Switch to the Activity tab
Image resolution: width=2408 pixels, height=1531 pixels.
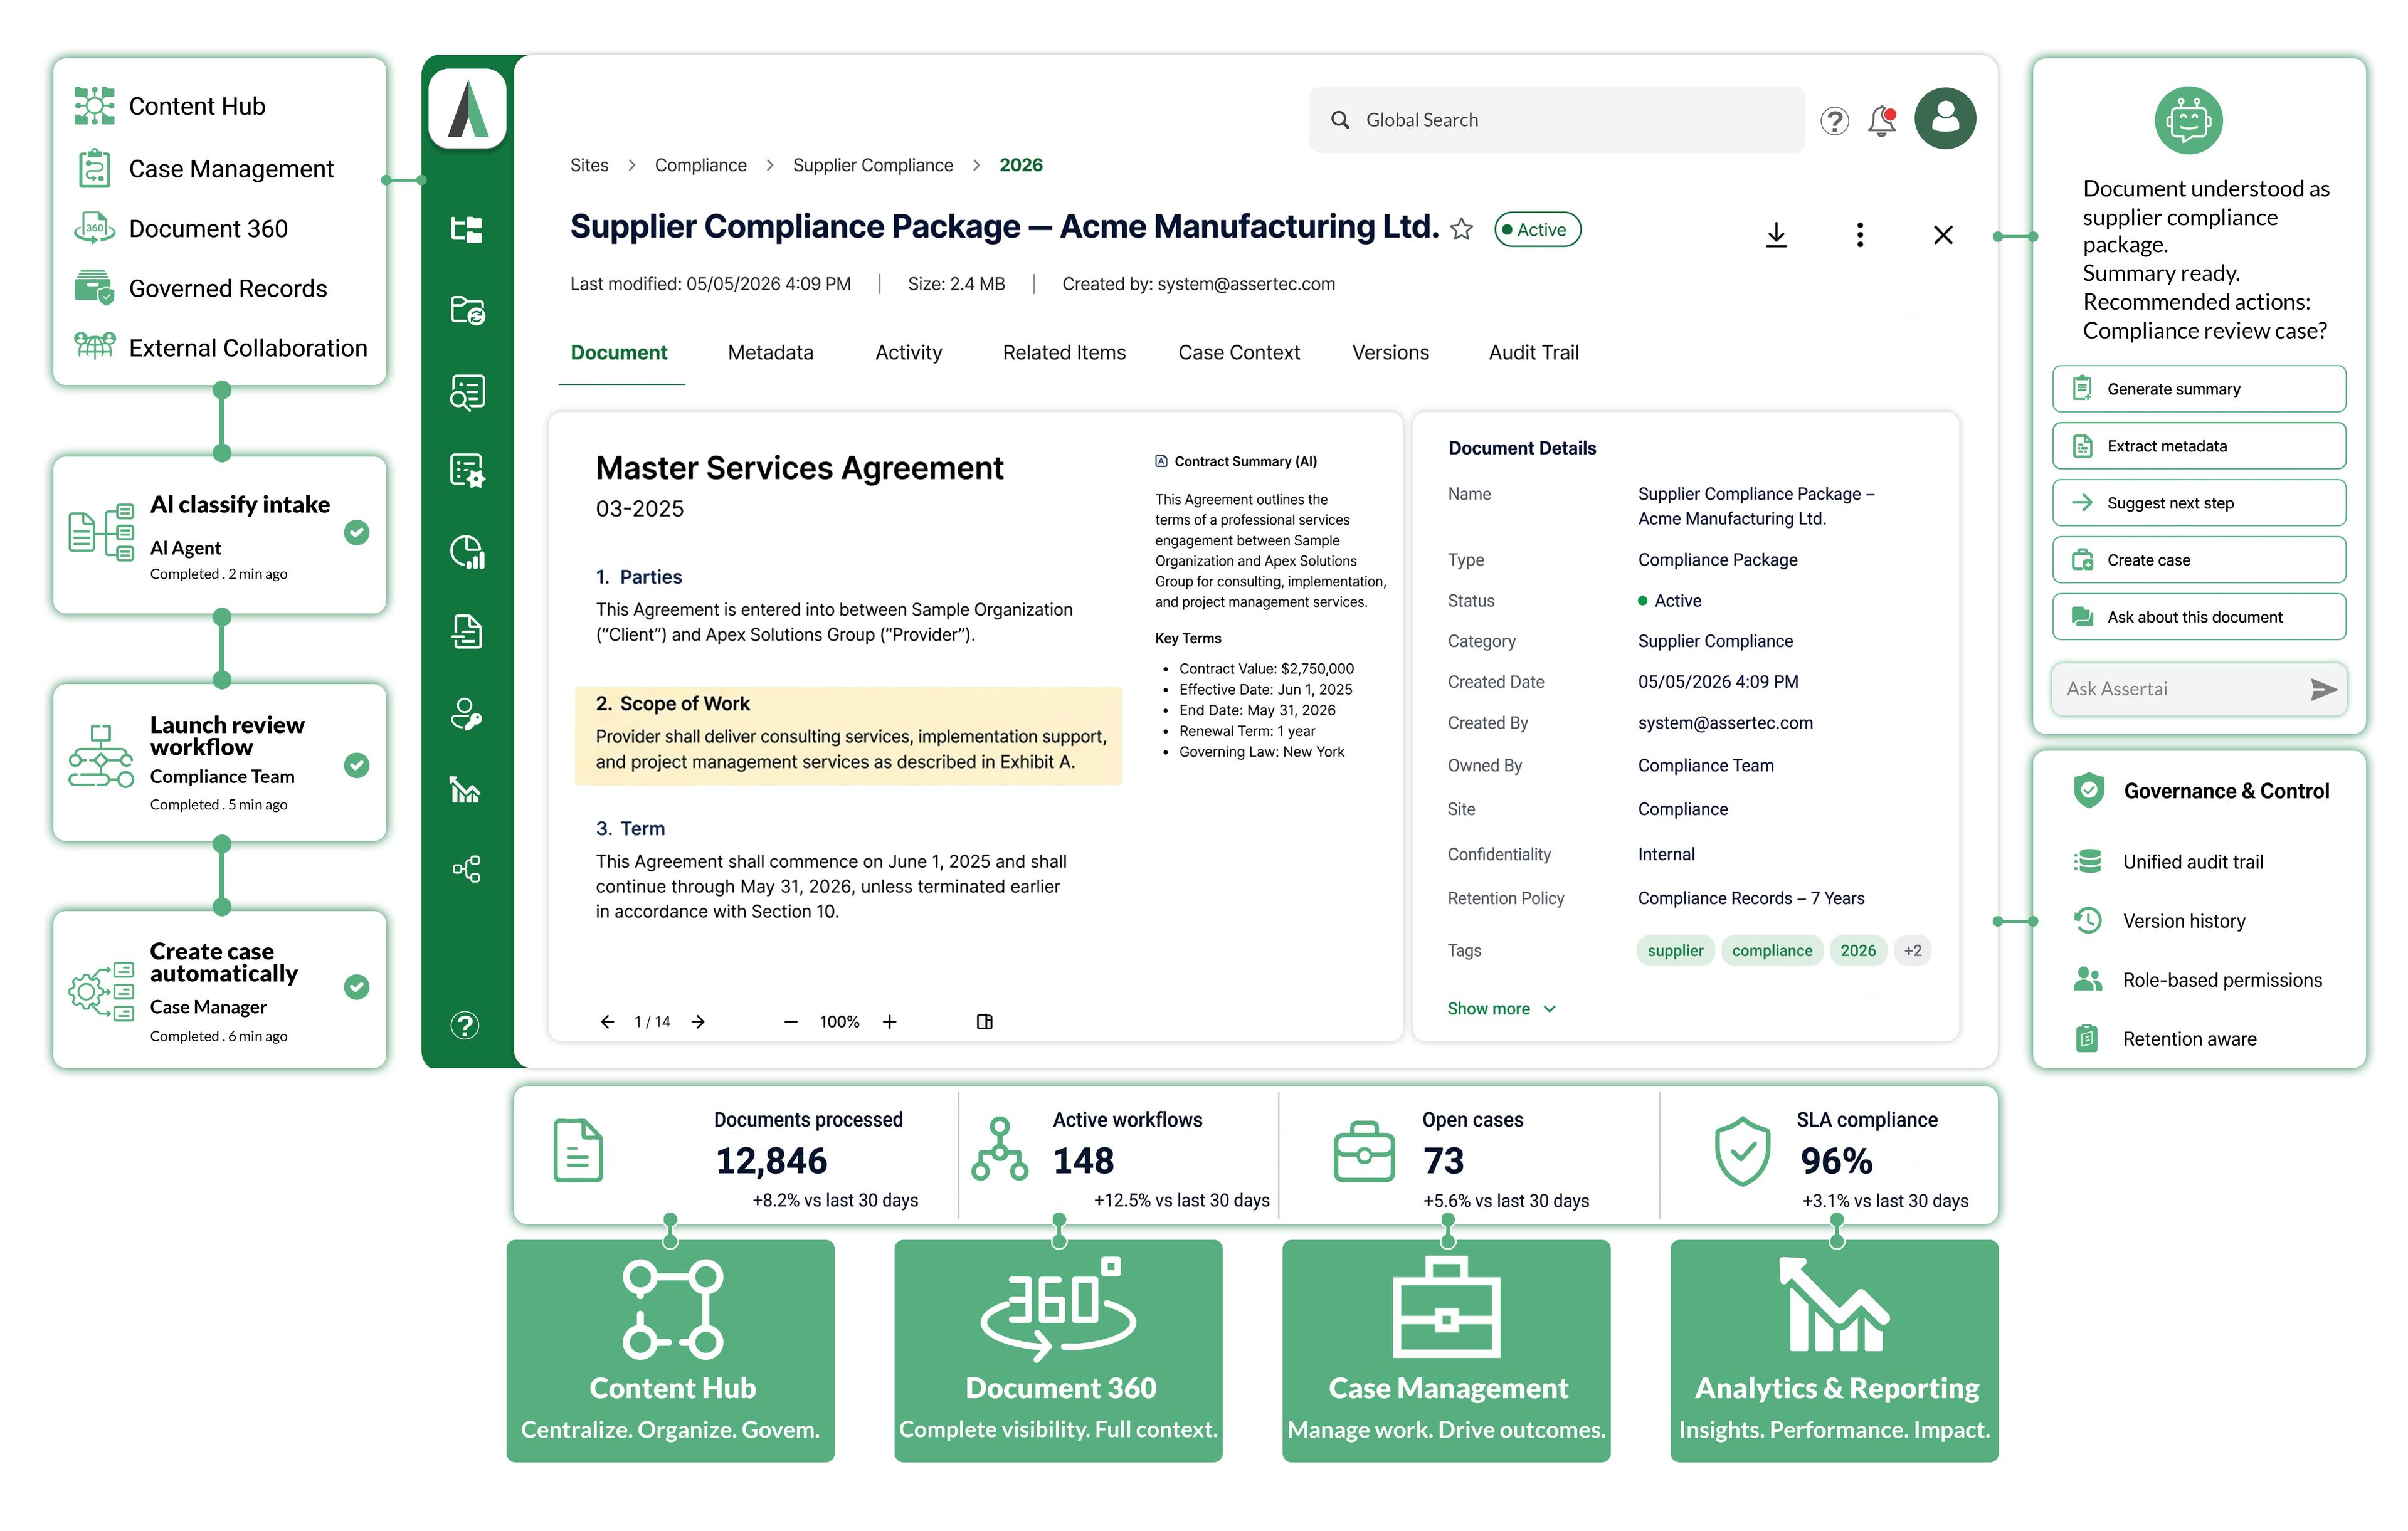tap(908, 353)
